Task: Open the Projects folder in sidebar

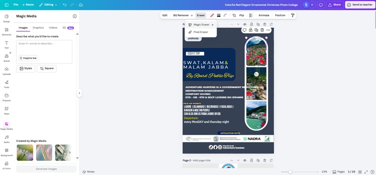Action: pyautogui.click(x=7, y=97)
